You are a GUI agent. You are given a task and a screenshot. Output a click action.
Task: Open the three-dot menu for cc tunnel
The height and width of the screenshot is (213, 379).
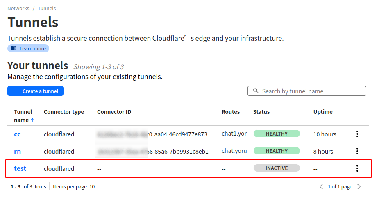pos(357,134)
